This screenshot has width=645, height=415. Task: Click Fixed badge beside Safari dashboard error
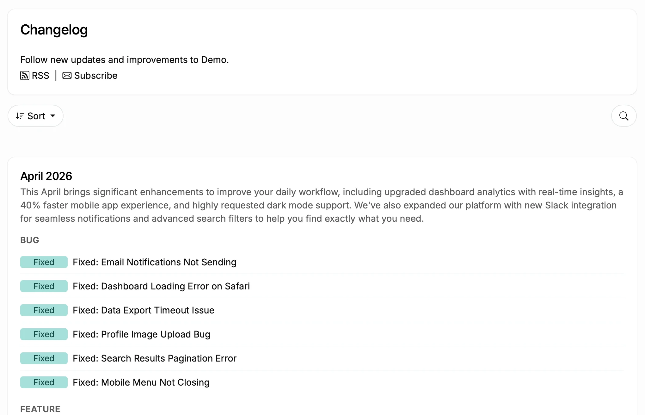pyautogui.click(x=44, y=286)
